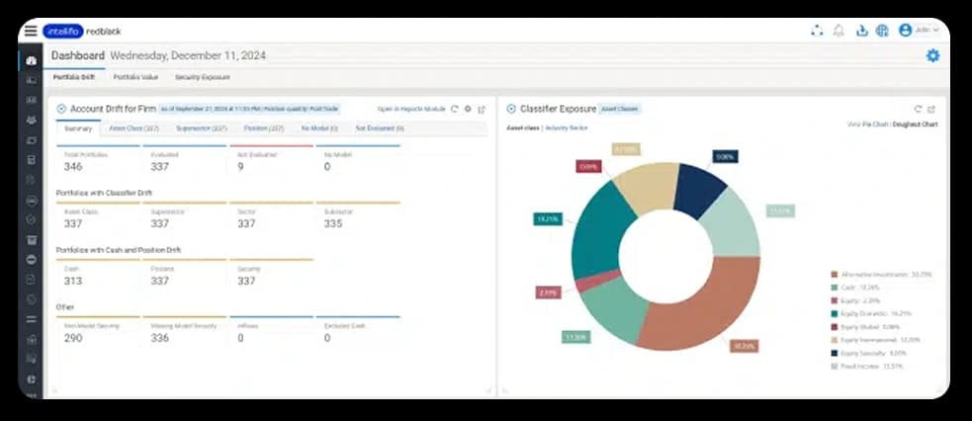Refresh the Classifier Exposure panel
This screenshot has width=972, height=421.
tap(918, 109)
